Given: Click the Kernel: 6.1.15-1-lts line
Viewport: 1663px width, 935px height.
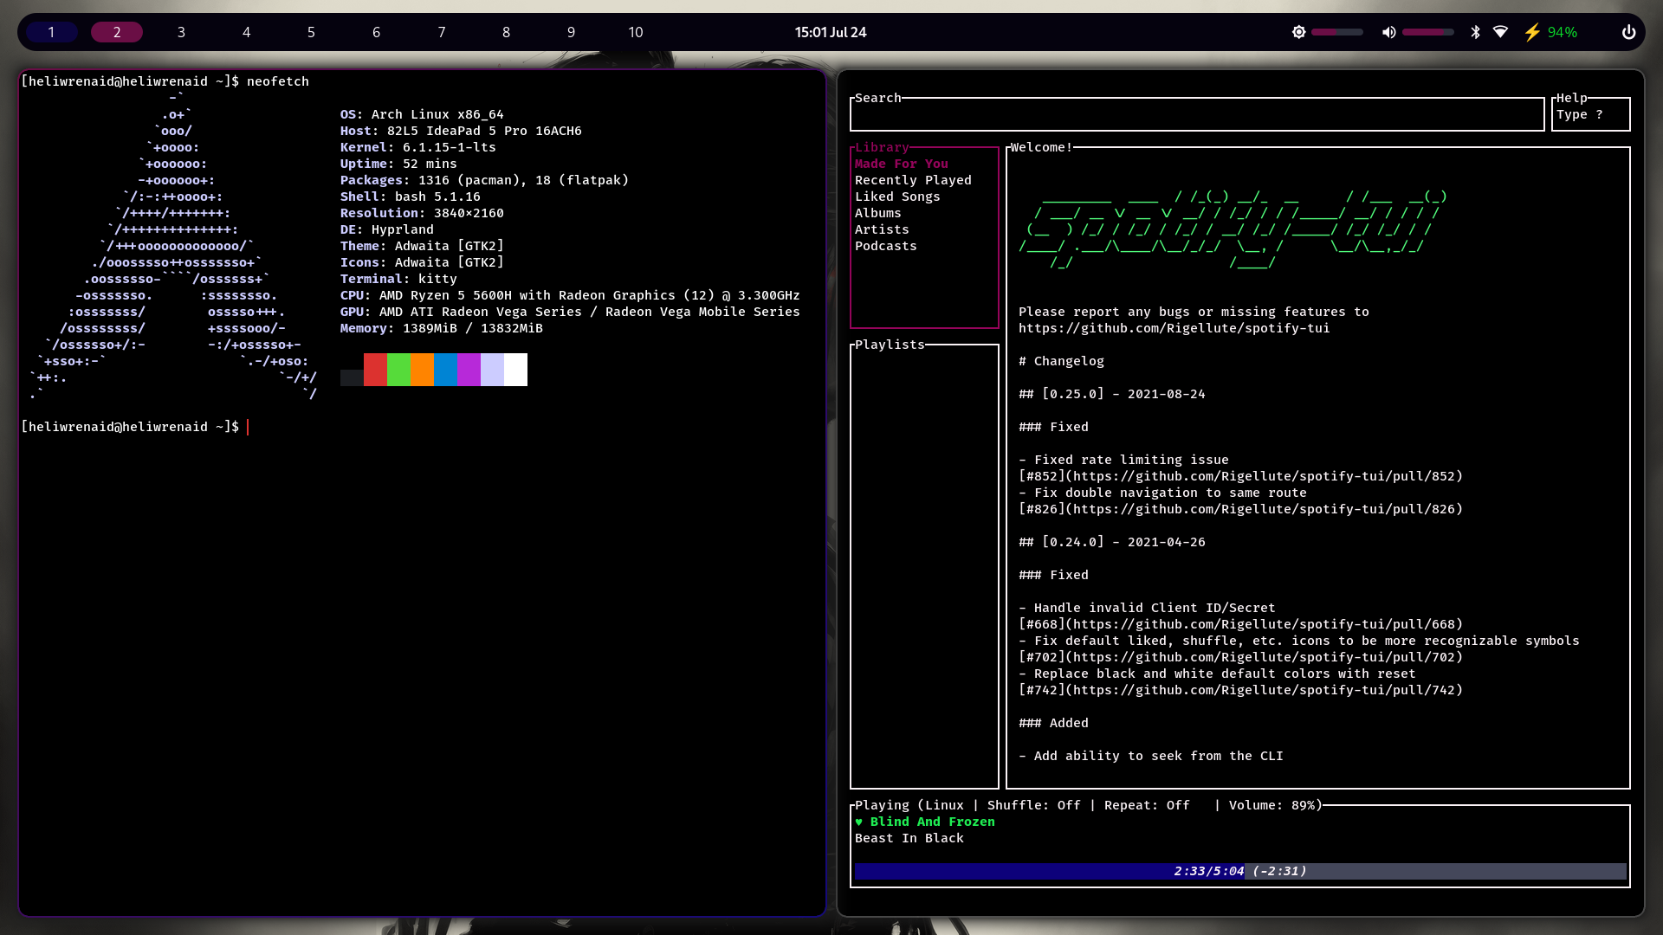Looking at the screenshot, I should tap(417, 147).
